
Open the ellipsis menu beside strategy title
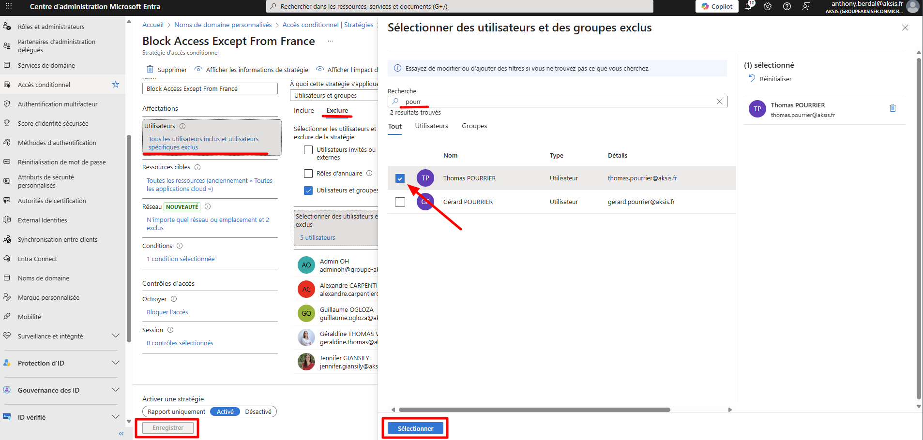click(x=331, y=41)
